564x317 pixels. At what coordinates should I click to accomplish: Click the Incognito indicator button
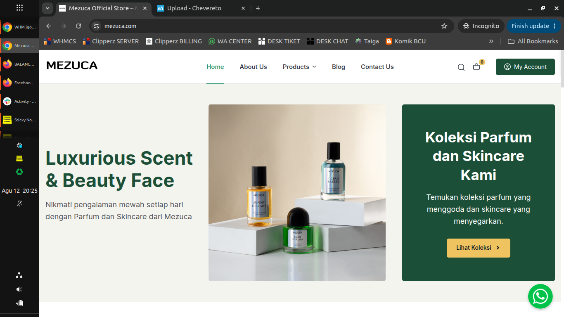coord(481,26)
